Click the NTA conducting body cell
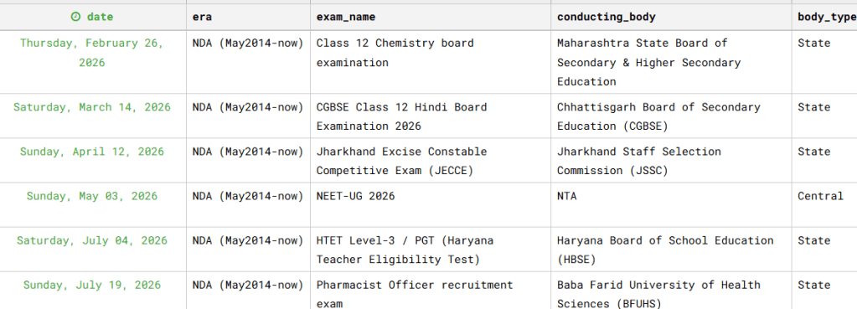This screenshot has height=309, width=857. click(x=671, y=204)
